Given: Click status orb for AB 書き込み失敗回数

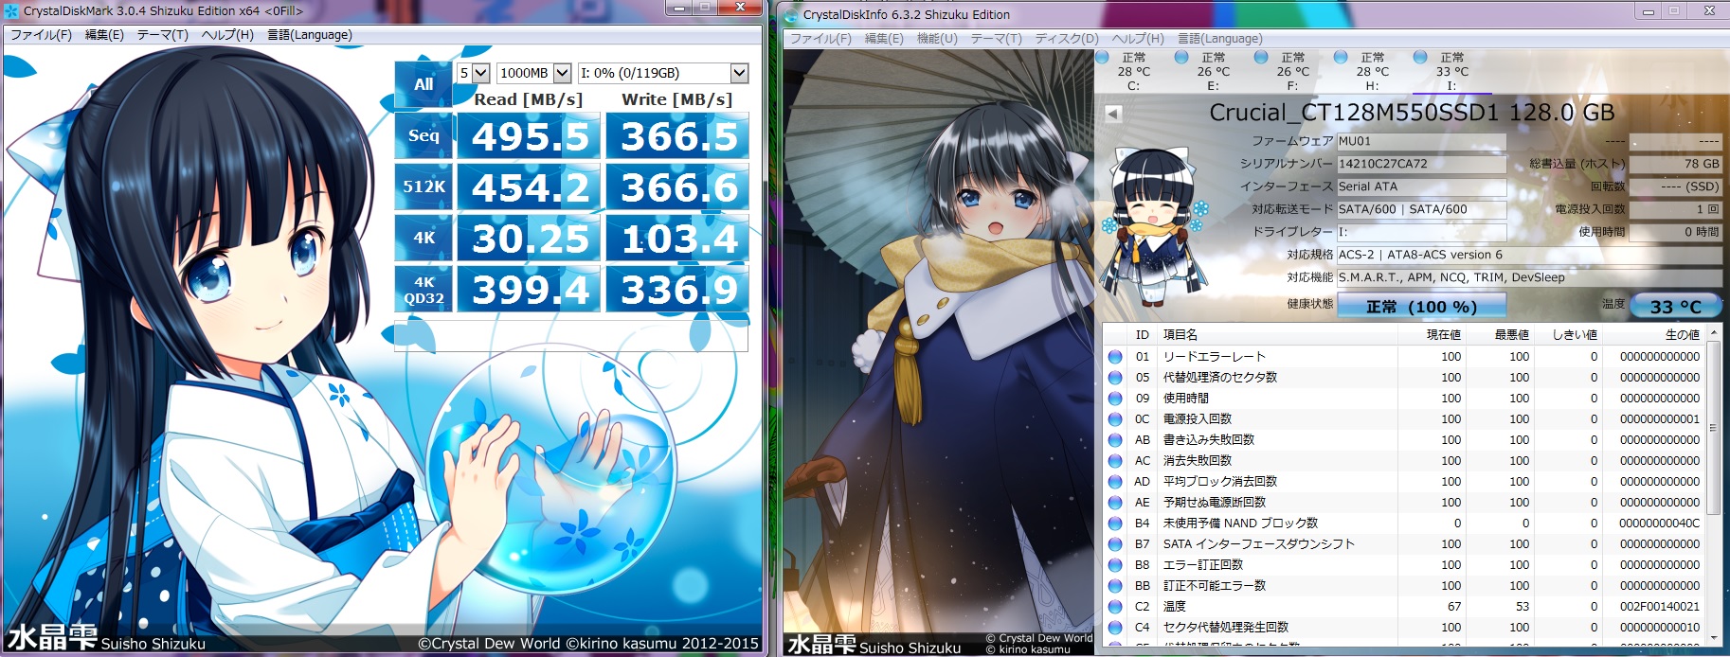Looking at the screenshot, I should click(1115, 440).
